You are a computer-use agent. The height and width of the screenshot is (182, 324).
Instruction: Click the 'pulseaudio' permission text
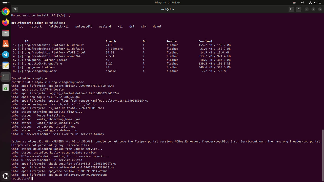84,27
